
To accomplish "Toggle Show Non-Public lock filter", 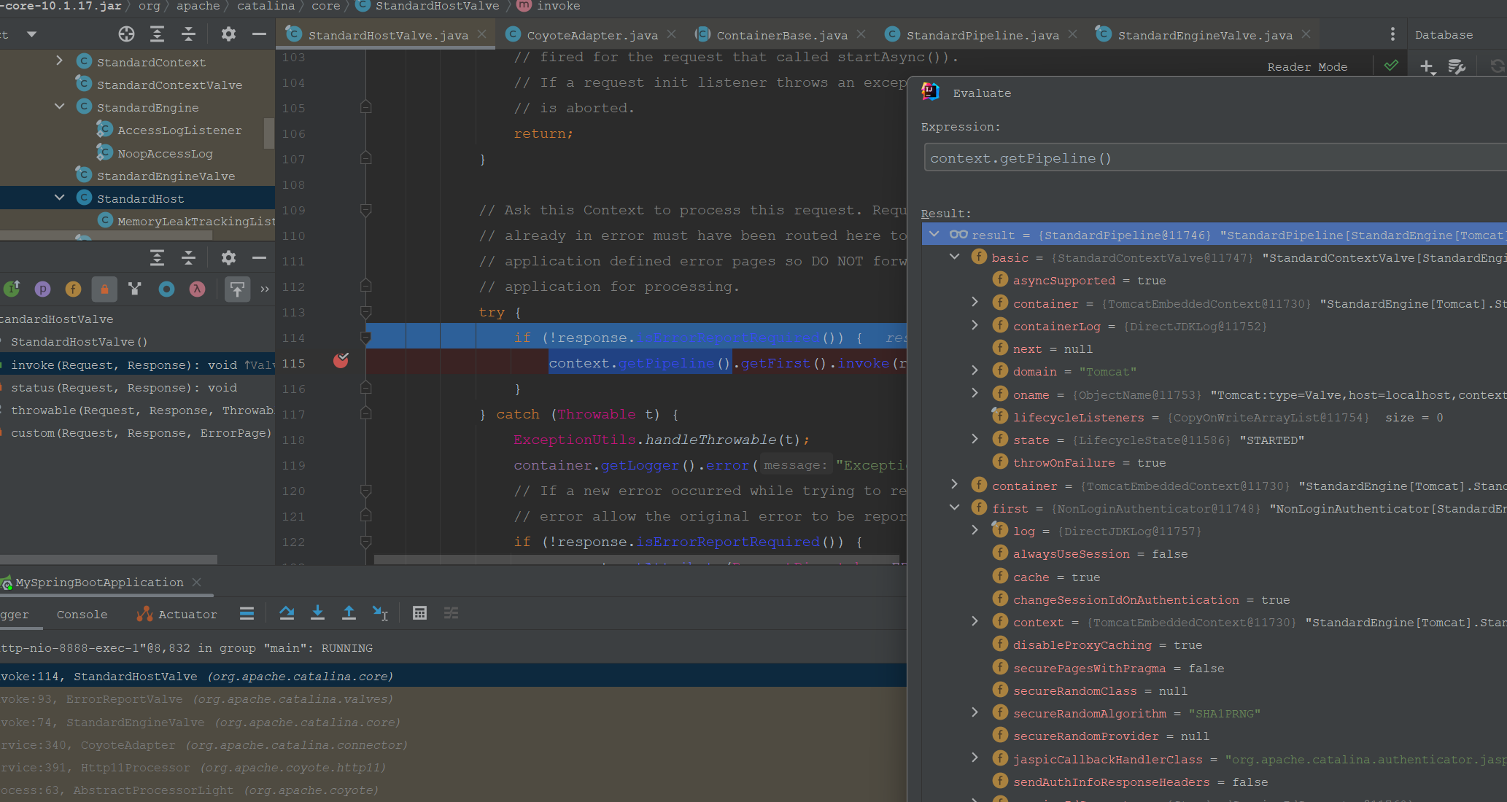I will click(104, 289).
